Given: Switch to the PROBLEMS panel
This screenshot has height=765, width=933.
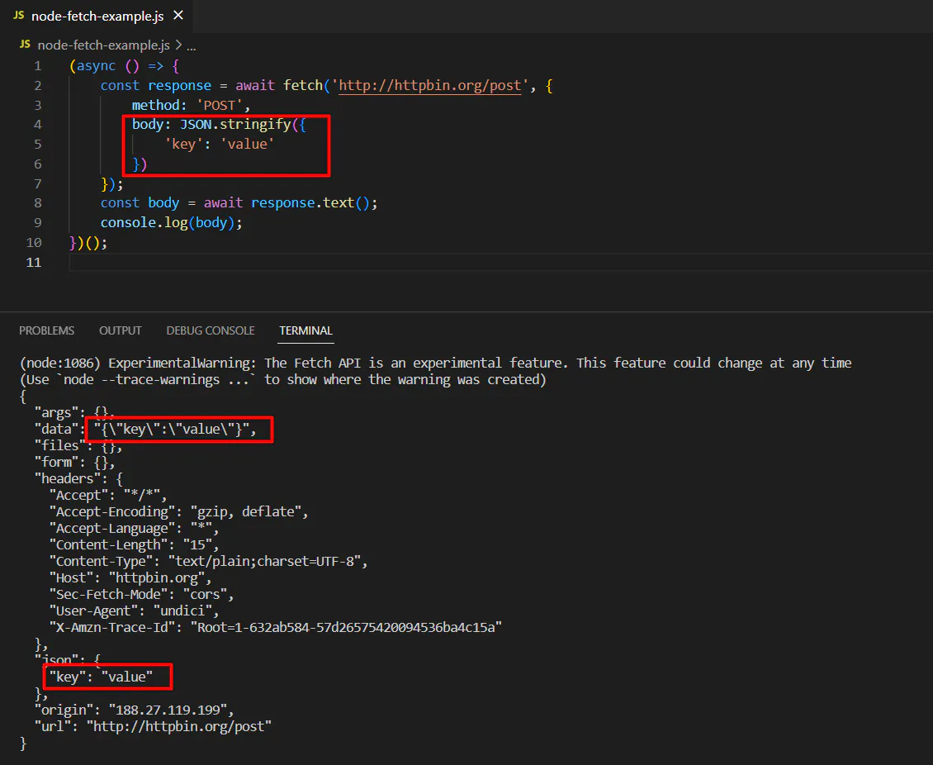Looking at the screenshot, I should click(46, 330).
